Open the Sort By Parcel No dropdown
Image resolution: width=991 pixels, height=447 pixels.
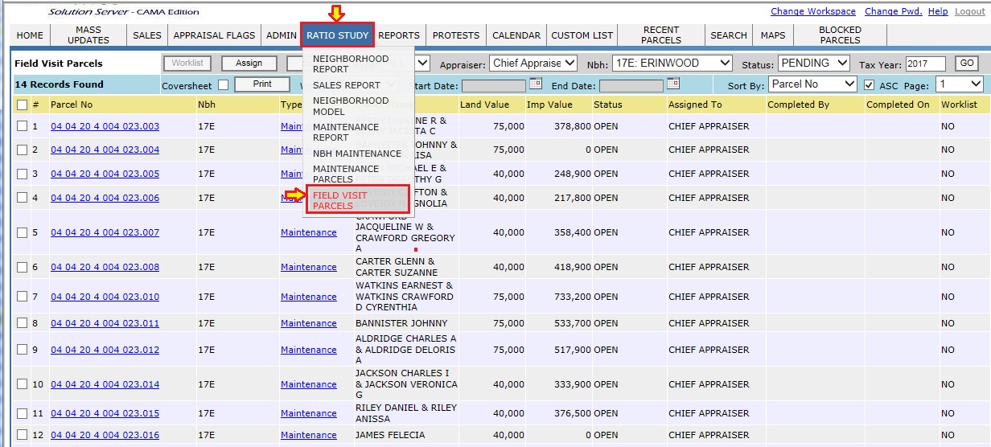tap(812, 84)
